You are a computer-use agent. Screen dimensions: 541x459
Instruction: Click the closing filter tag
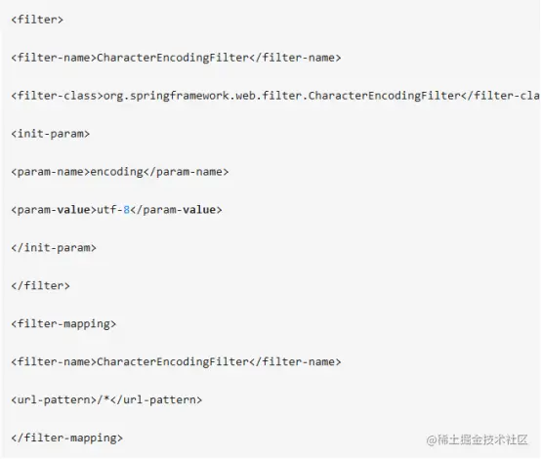tap(40, 286)
